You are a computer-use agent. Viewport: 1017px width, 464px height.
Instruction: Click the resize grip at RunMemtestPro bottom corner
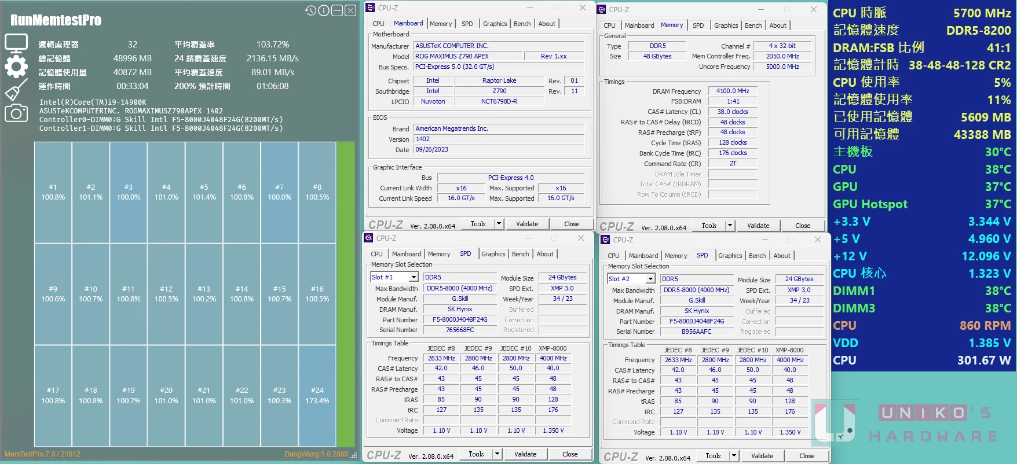[x=353, y=455]
